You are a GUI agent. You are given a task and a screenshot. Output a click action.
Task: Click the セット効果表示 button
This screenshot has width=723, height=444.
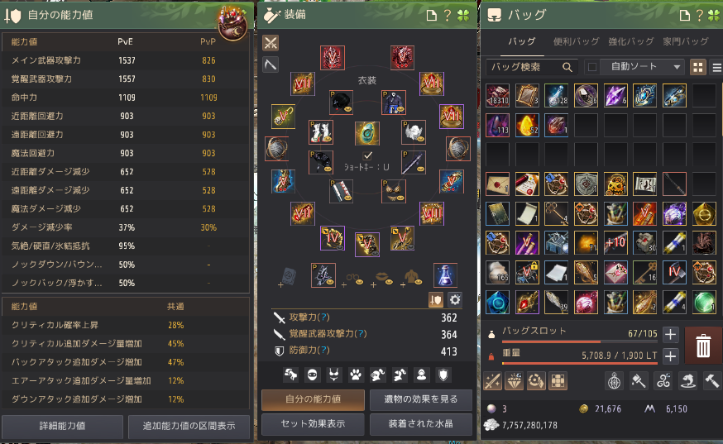coord(313,423)
